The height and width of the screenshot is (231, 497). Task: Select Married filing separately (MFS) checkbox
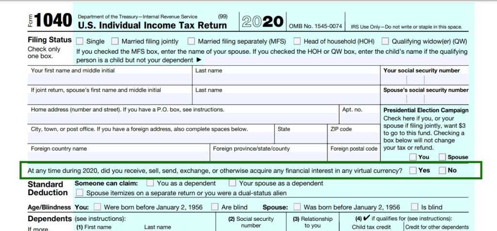pyautogui.click(x=191, y=42)
